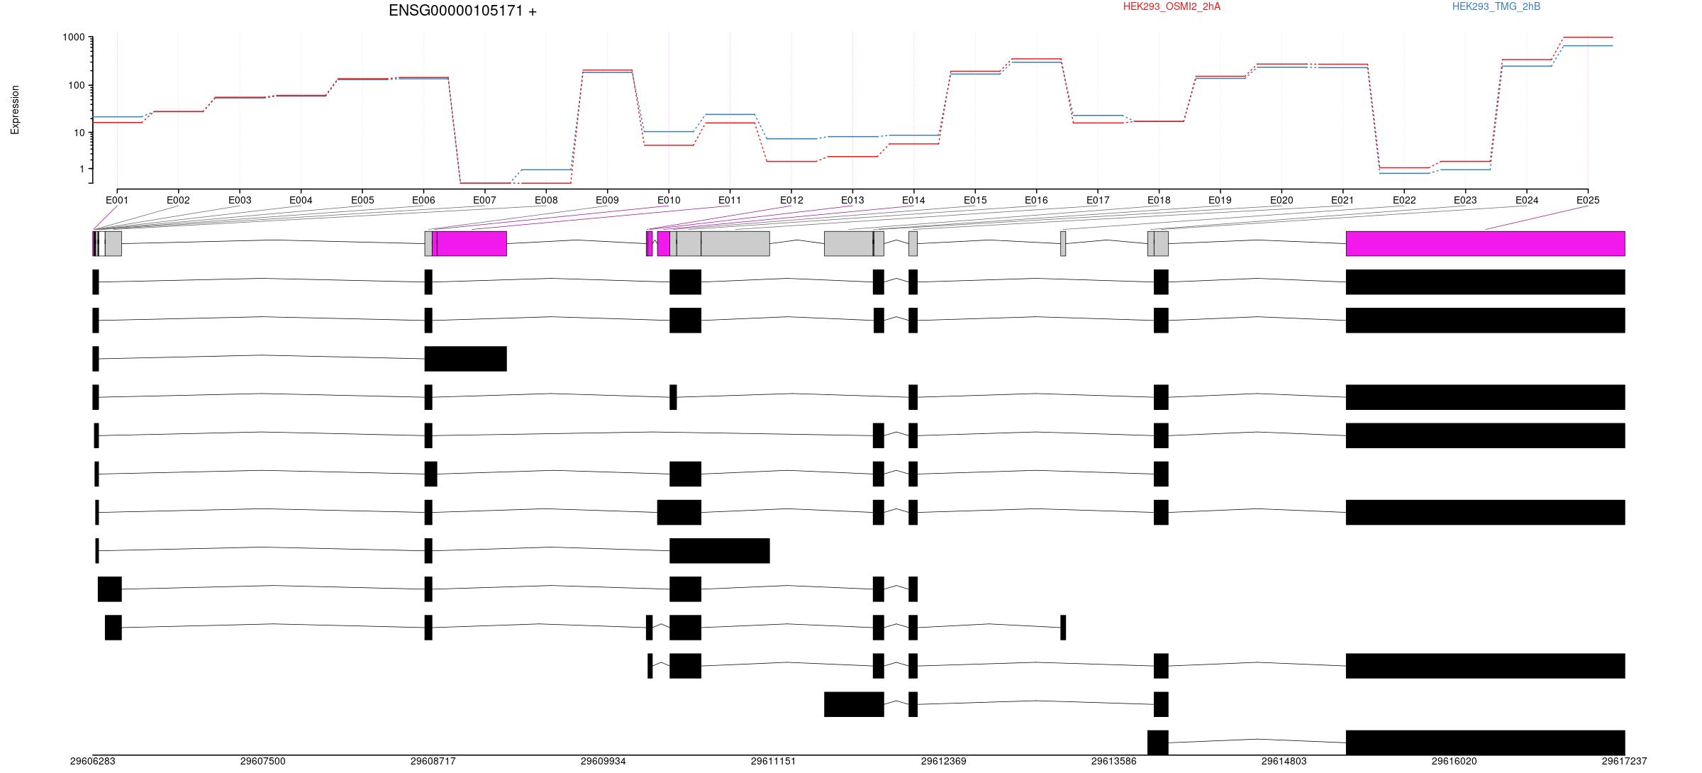Select exon bin label E006
This screenshot has height=773, width=1702.
click(x=423, y=200)
